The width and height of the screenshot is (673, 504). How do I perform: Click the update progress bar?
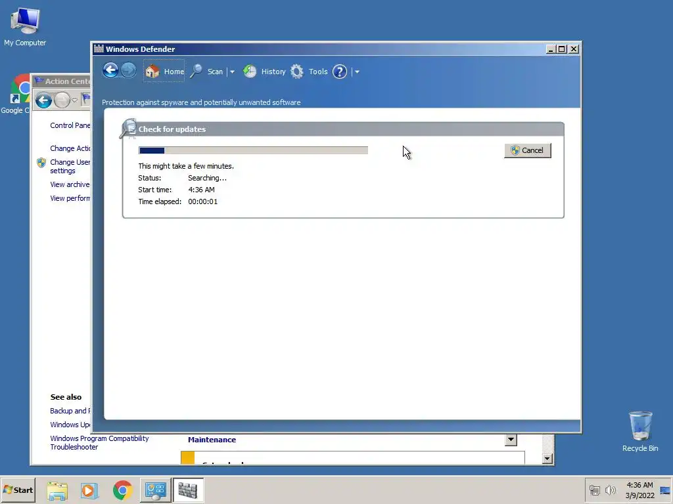(x=253, y=150)
